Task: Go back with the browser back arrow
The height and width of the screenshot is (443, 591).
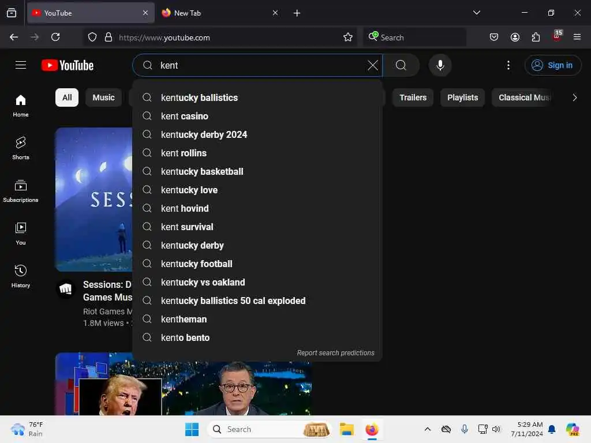Action: [14, 37]
